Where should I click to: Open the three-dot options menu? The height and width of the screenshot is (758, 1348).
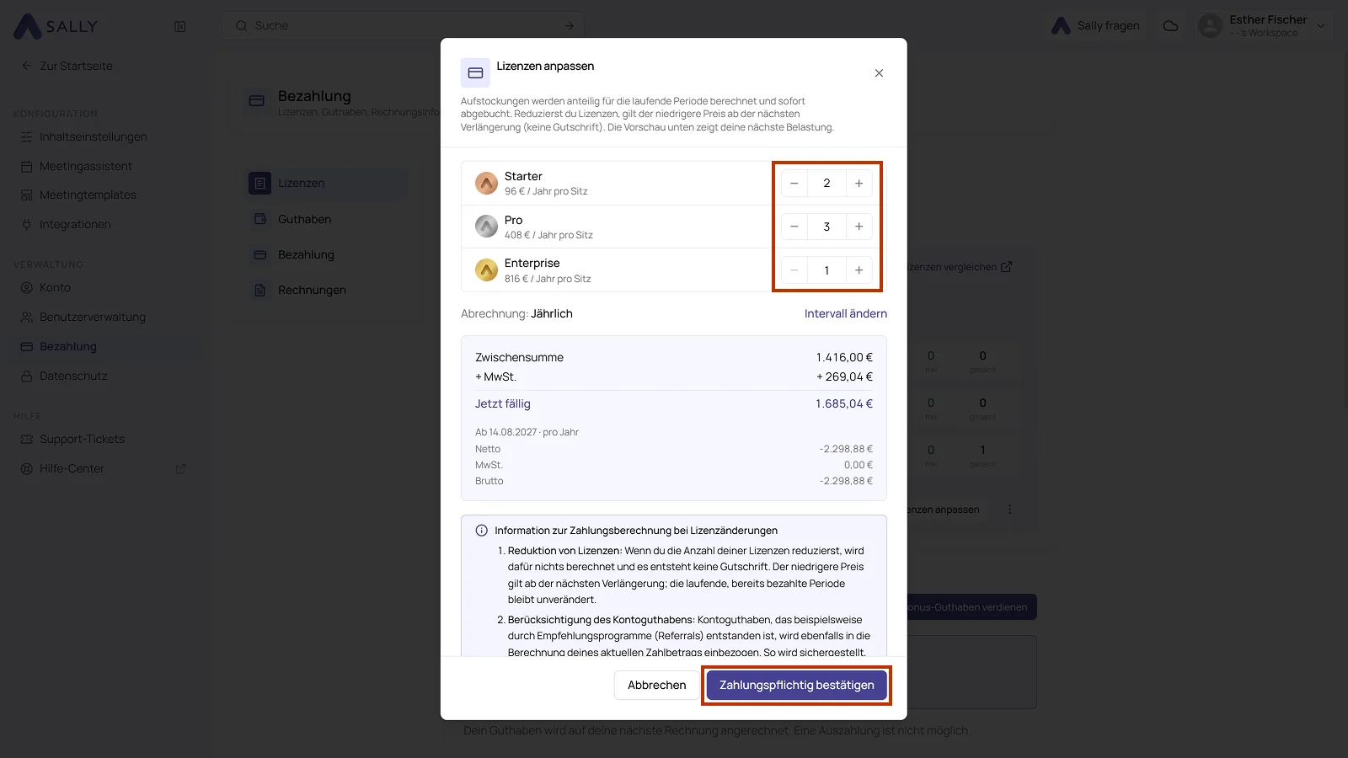click(x=1009, y=510)
